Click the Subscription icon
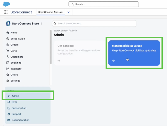Viewport: 167px width, 126px height. pos(9,108)
